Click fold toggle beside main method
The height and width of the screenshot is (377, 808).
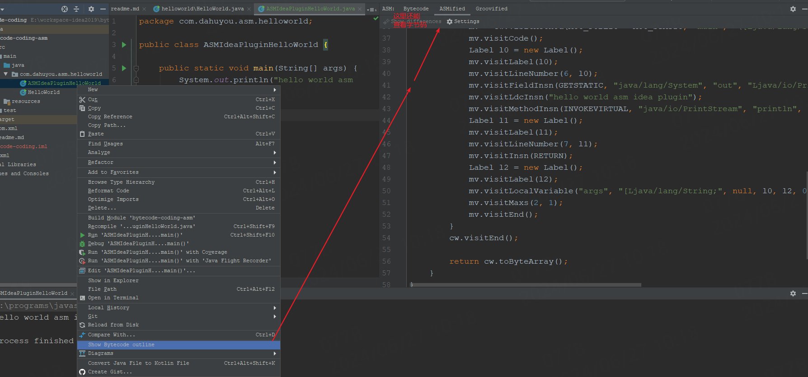click(x=136, y=68)
